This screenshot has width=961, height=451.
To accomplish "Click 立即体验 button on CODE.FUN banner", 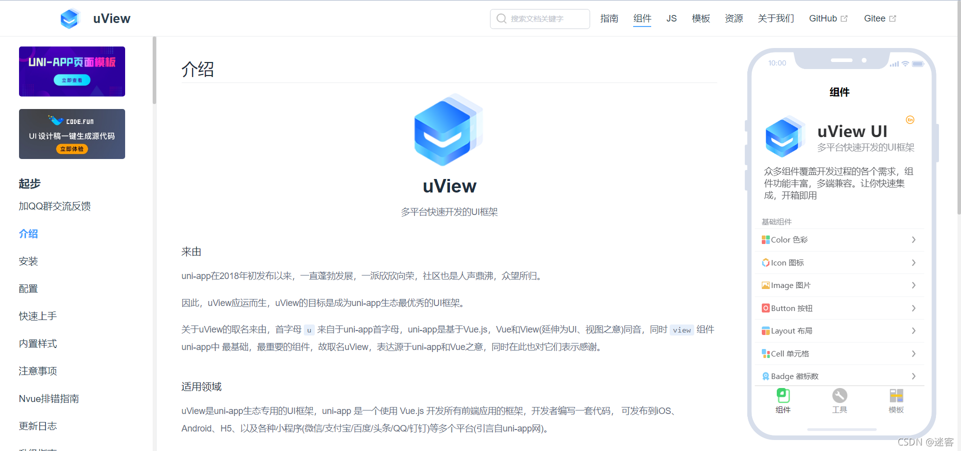I will [72, 149].
